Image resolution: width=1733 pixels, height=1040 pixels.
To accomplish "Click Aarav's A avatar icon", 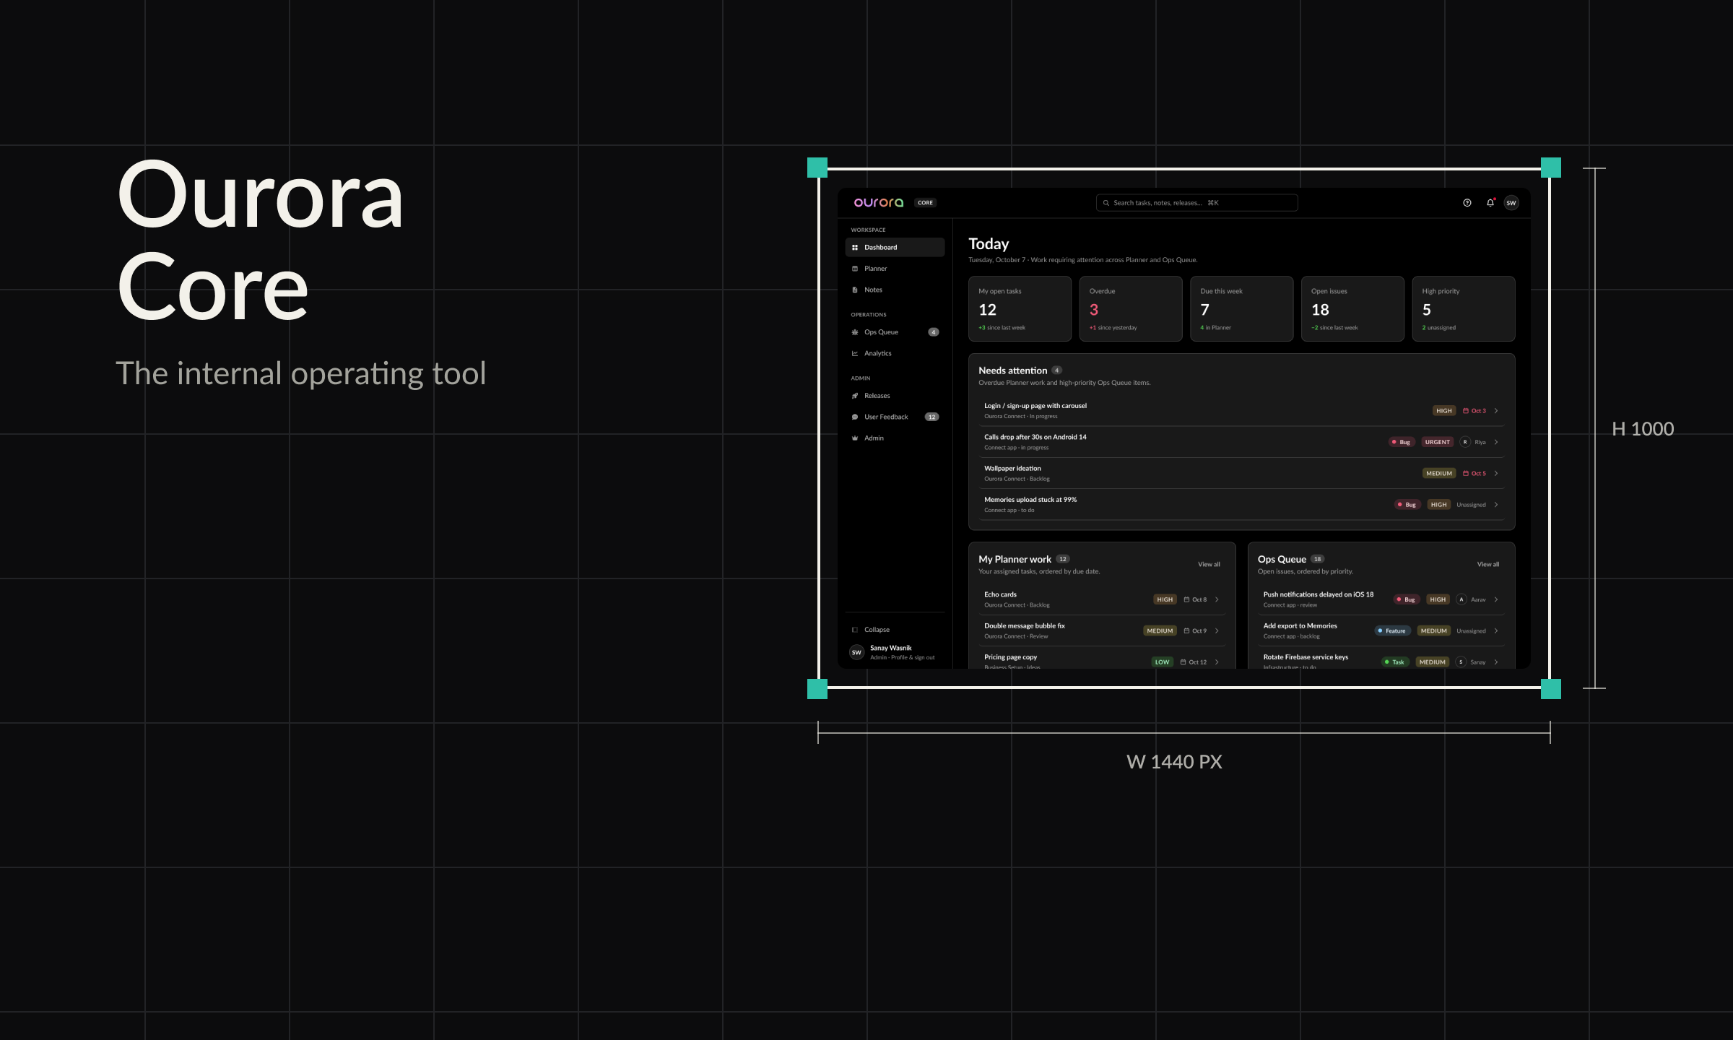I will pyautogui.click(x=1461, y=599).
